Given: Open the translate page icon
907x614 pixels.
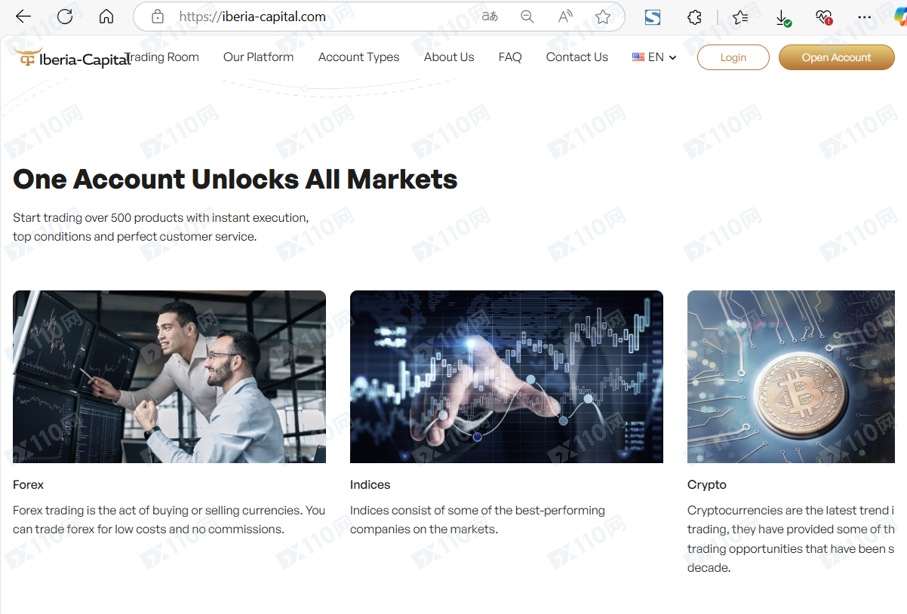Looking at the screenshot, I should pos(490,17).
